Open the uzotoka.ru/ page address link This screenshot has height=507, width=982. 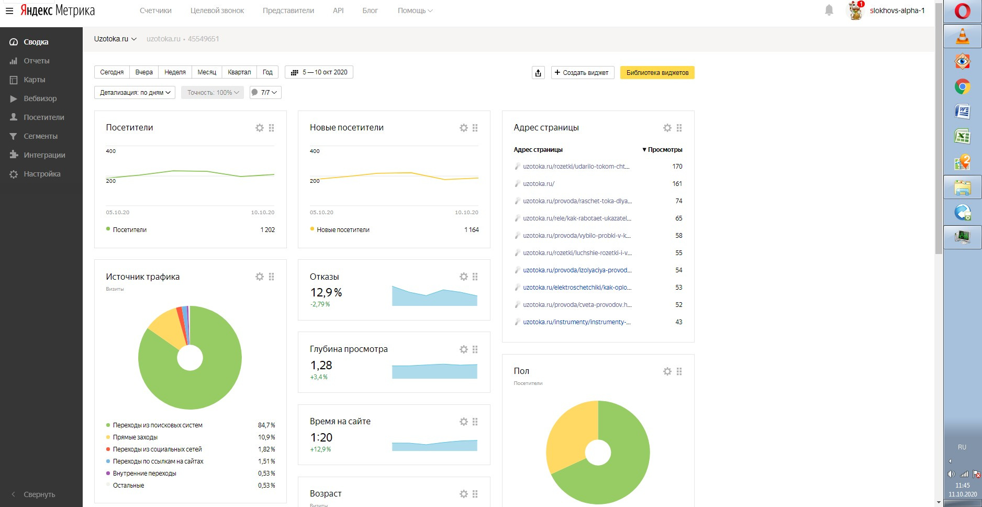tap(539, 184)
